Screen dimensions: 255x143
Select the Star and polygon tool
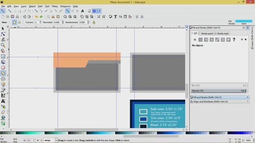[x=3, y=73]
